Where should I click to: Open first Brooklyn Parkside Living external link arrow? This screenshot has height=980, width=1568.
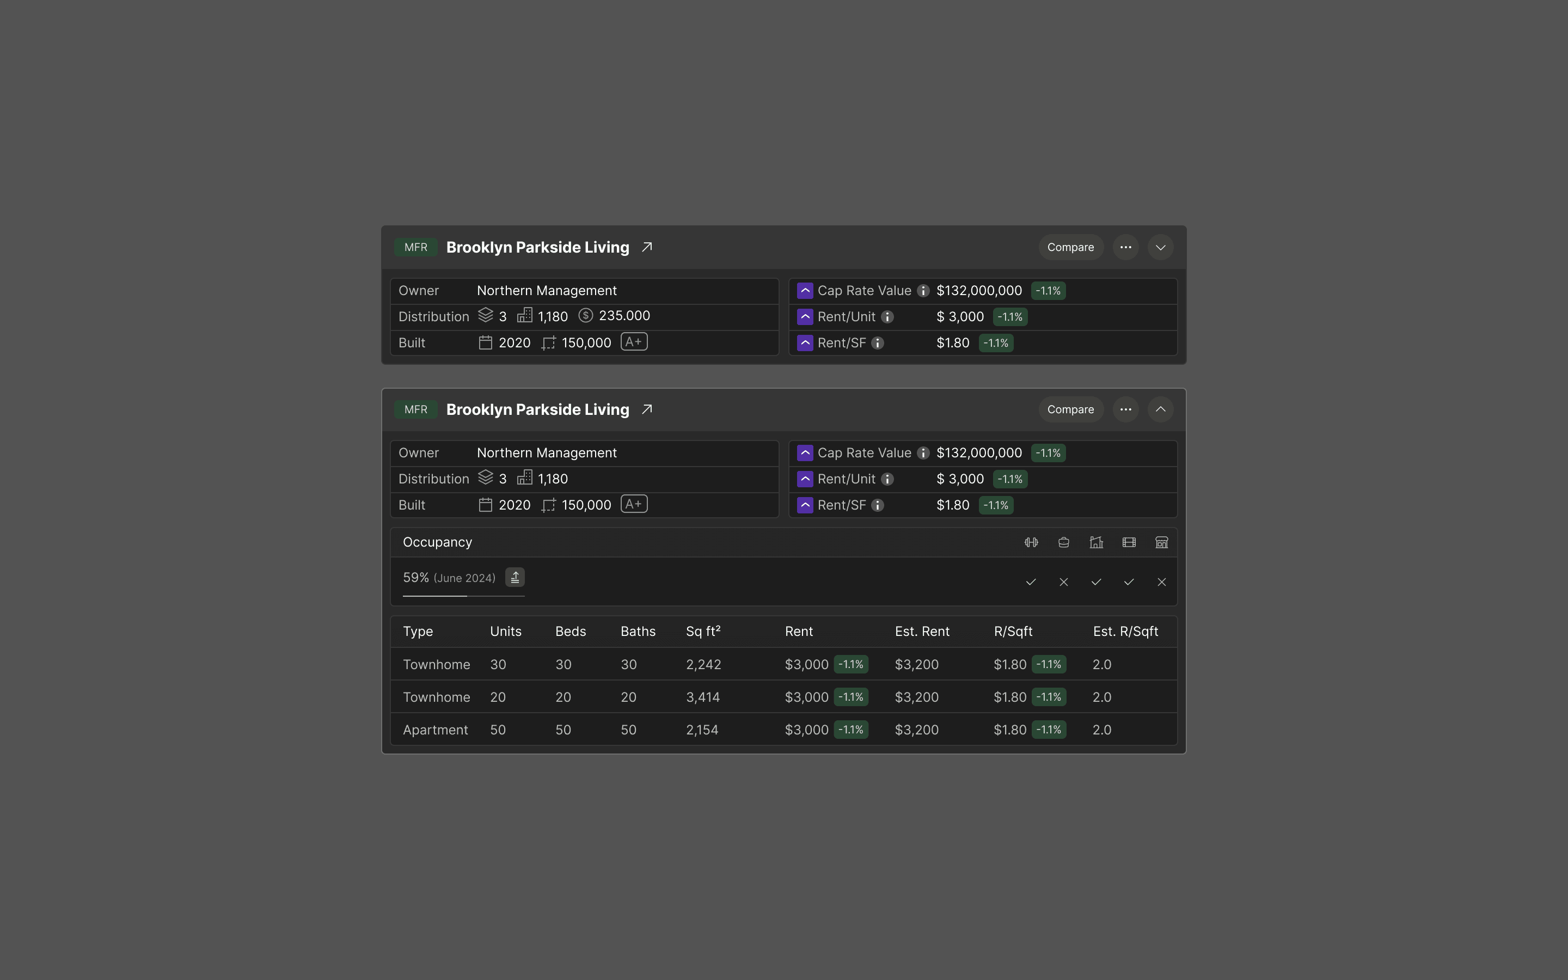(x=647, y=247)
